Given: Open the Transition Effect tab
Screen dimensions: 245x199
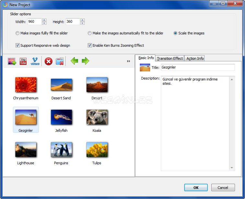Looking at the screenshot, I should click(170, 58).
